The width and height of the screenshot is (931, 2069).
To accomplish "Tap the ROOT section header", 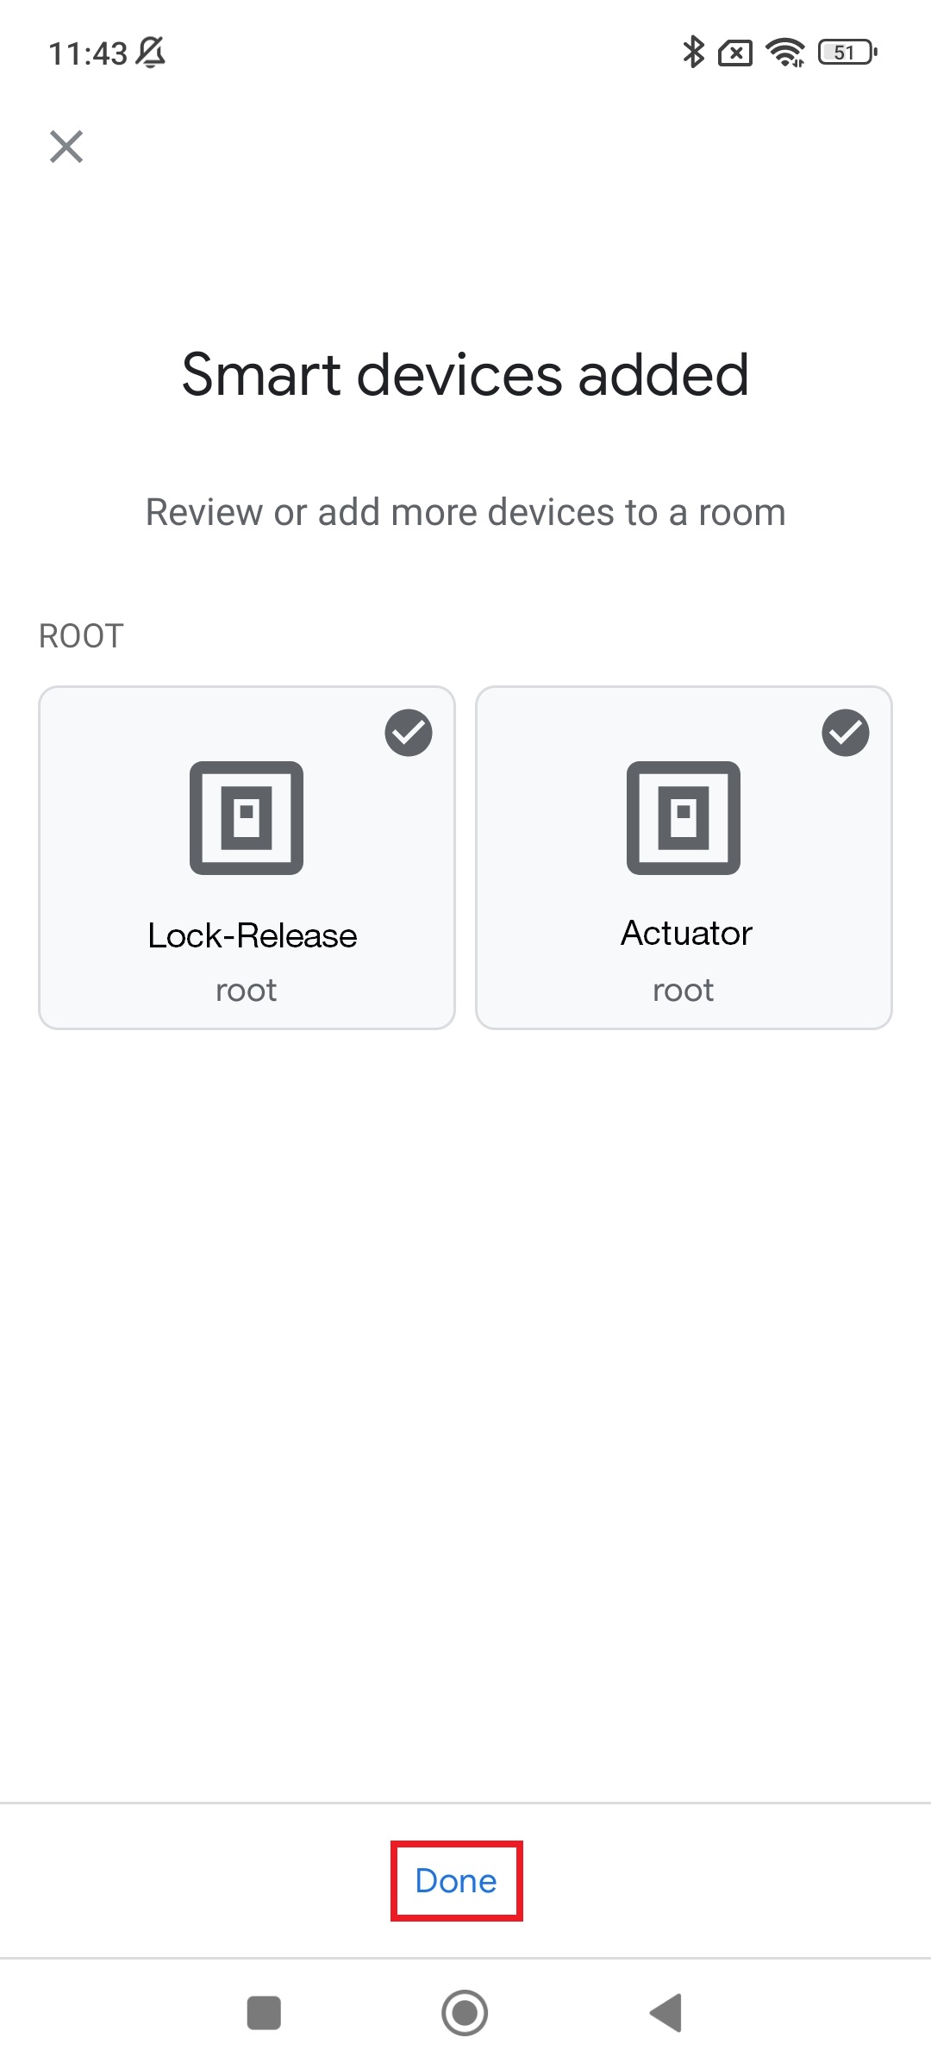I will [x=81, y=636].
